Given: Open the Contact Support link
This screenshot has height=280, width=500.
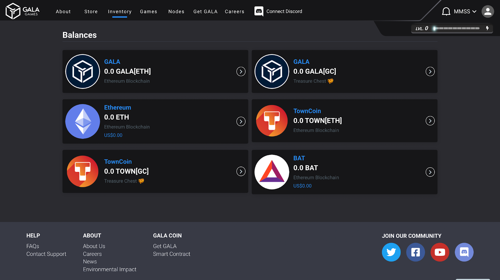Looking at the screenshot, I should tap(46, 254).
